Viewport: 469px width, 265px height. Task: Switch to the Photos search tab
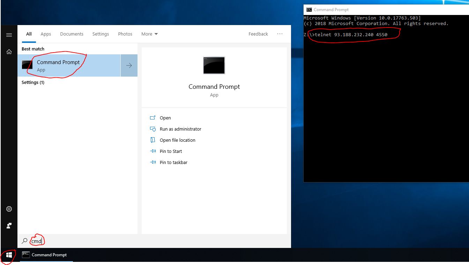pos(125,34)
